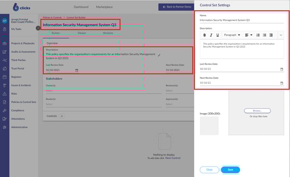
Task: Open the Paragraph style dropdown
Action: (232, 35)
